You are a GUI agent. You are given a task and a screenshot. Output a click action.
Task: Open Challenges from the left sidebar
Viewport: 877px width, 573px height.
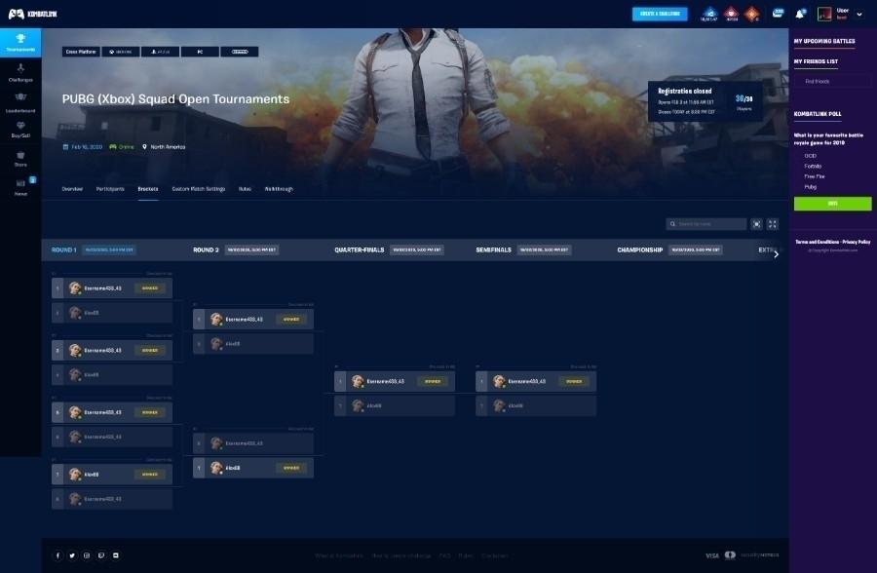point(20,73)
